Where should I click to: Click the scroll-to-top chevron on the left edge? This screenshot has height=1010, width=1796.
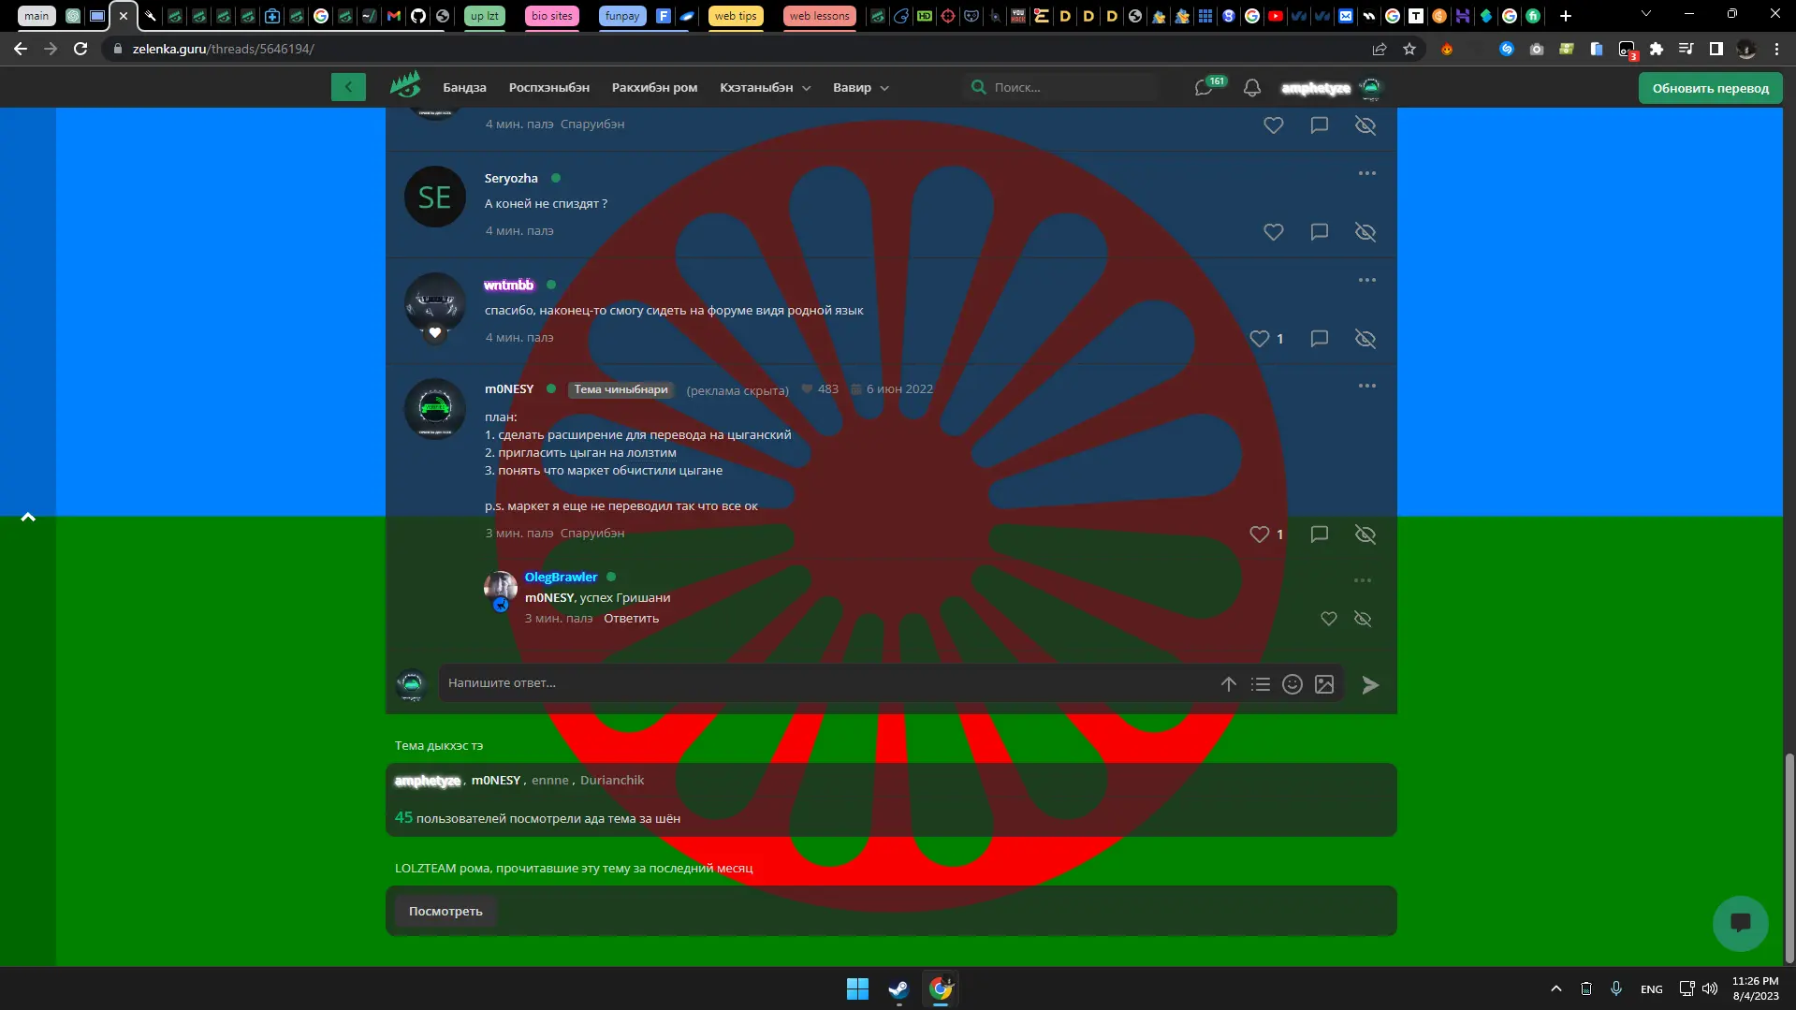coord(28,517)
